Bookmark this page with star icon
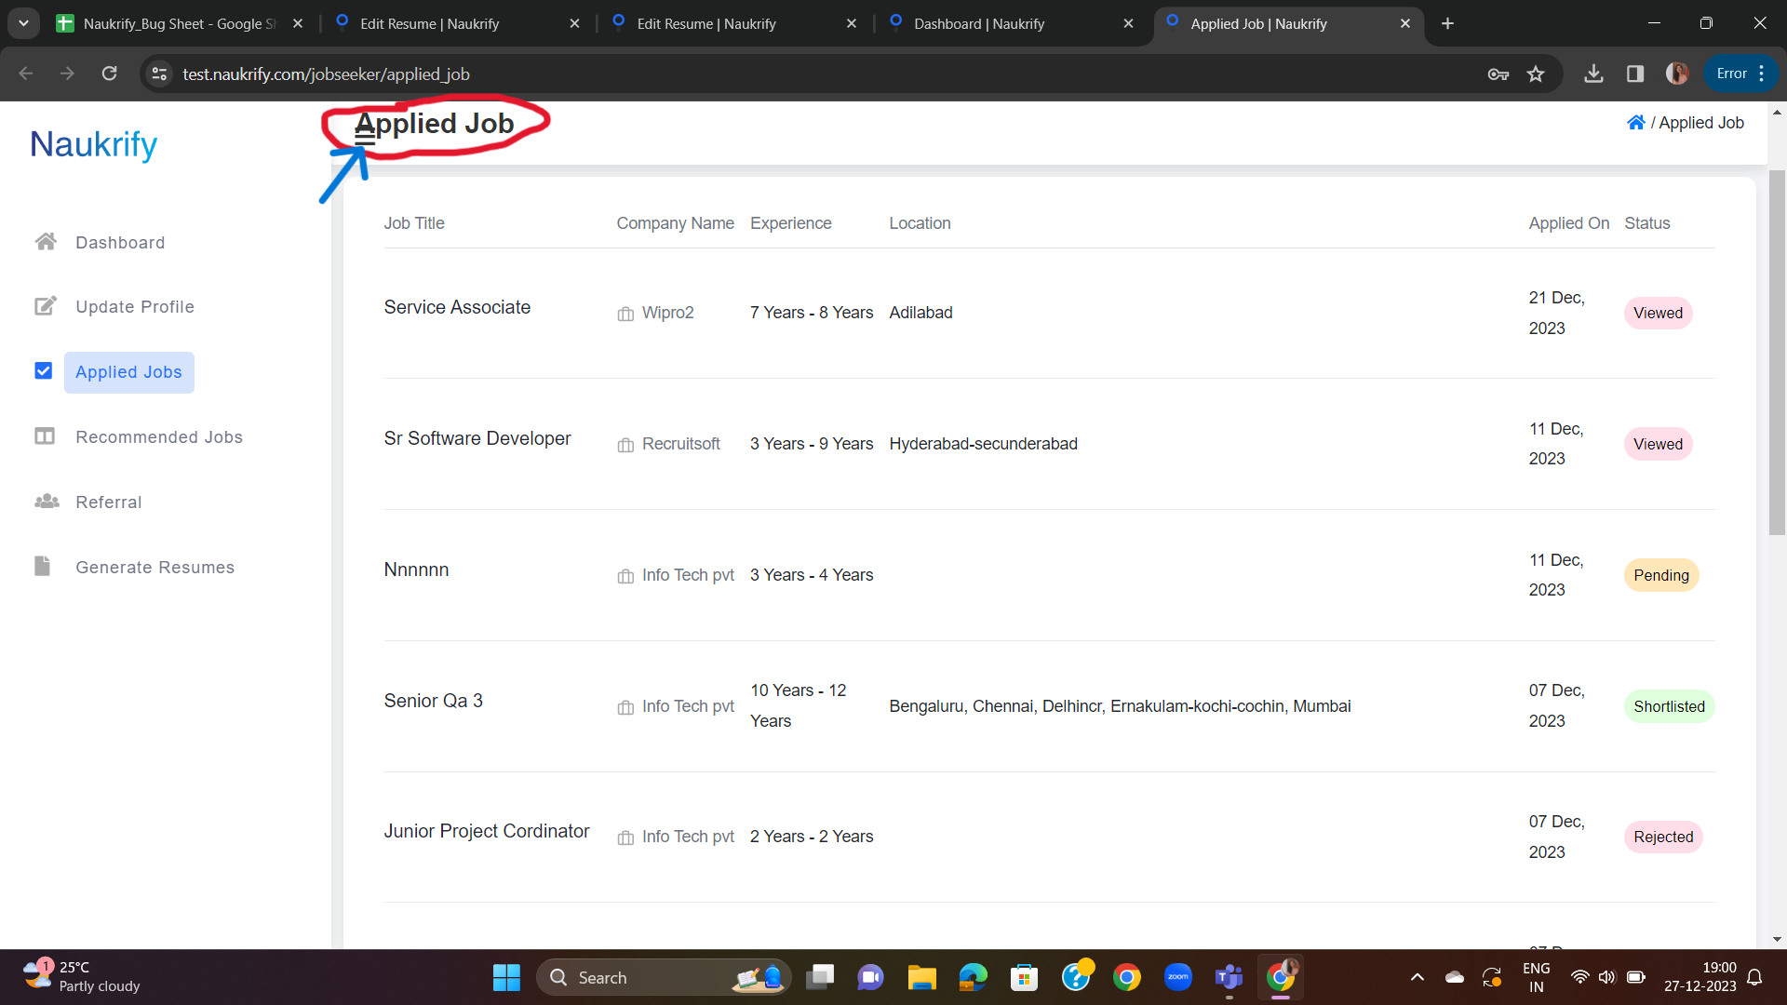 1536,74
